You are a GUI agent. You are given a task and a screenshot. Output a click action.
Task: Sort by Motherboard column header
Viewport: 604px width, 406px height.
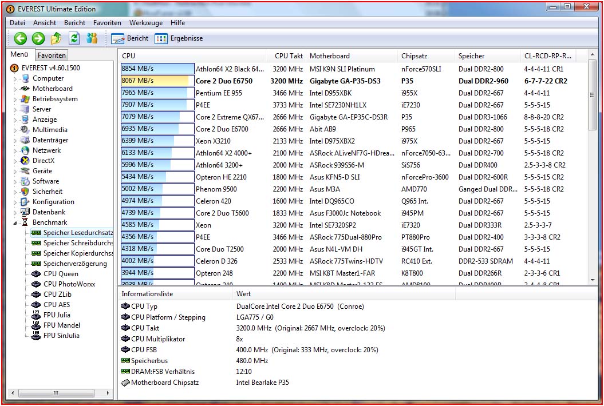click(x=352, y=56)
